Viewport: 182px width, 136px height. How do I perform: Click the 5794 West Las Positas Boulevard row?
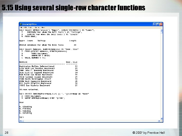tap(48, 68)
